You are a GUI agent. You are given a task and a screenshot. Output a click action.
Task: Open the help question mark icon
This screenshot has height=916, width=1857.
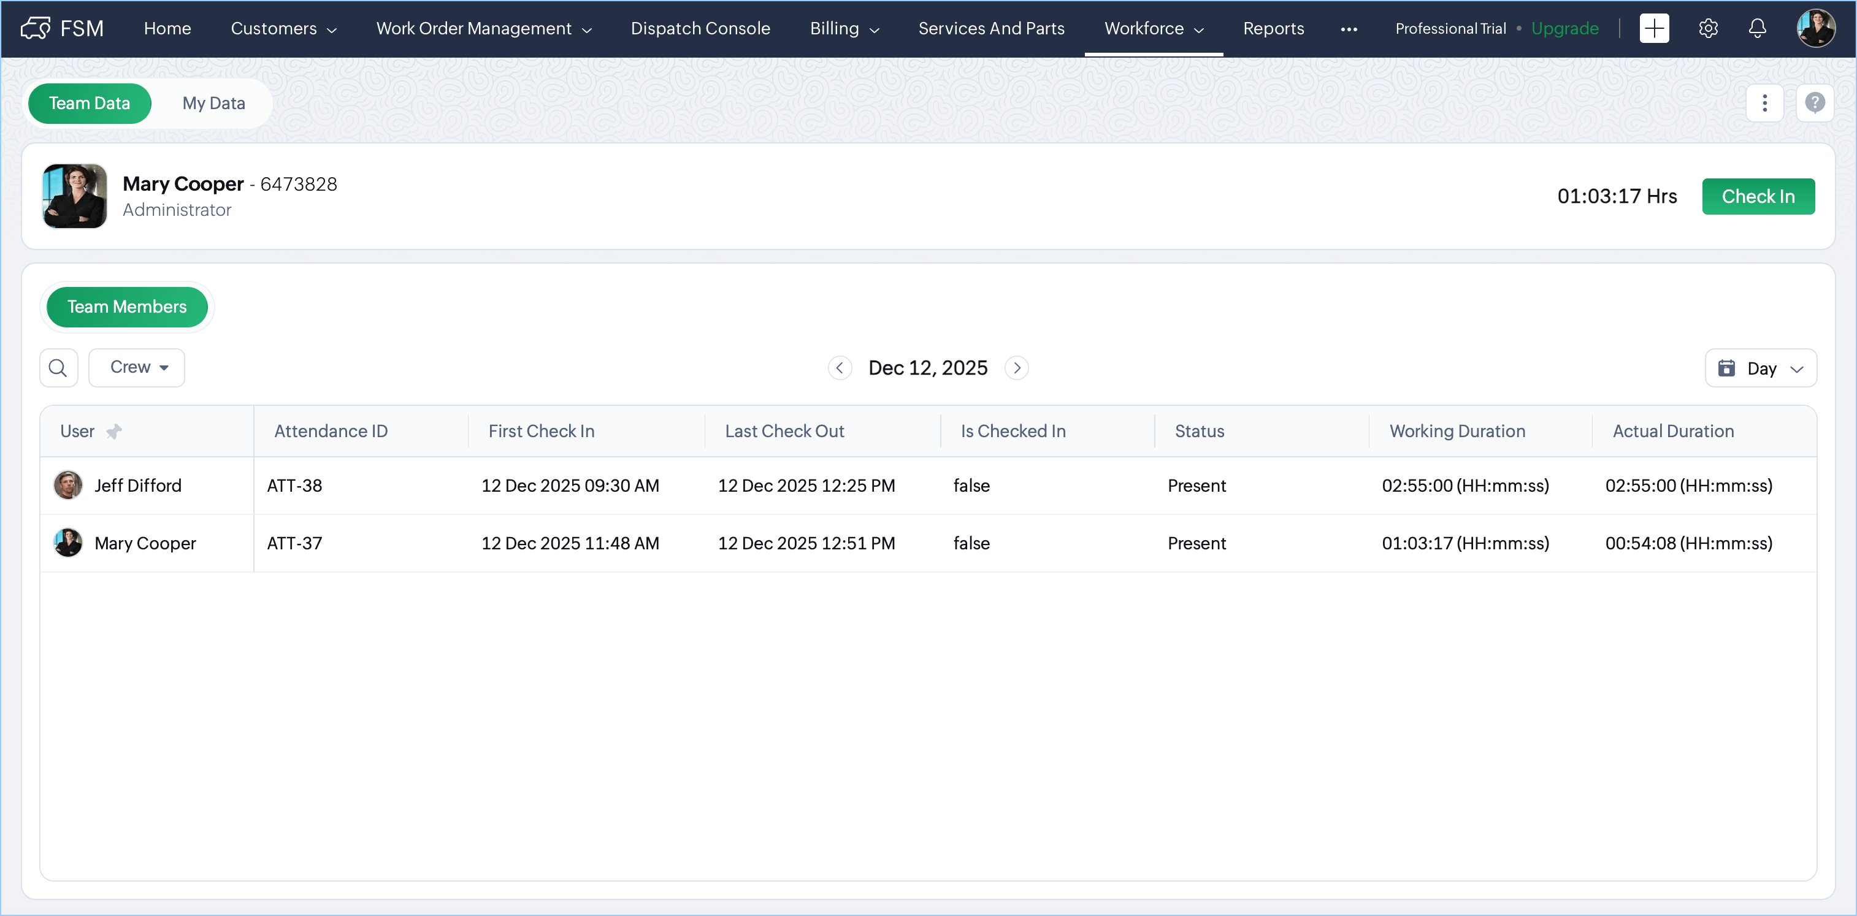[1815, 103]
